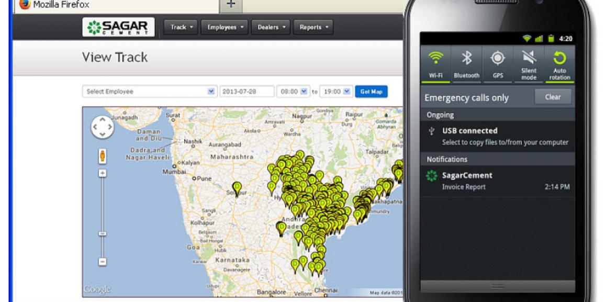605x302 pixels.
Task: Click the yellow marker cluster near Hyderabad
Action: point(288,197)
